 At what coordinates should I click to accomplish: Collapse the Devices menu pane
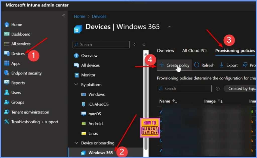click(144, 45)
